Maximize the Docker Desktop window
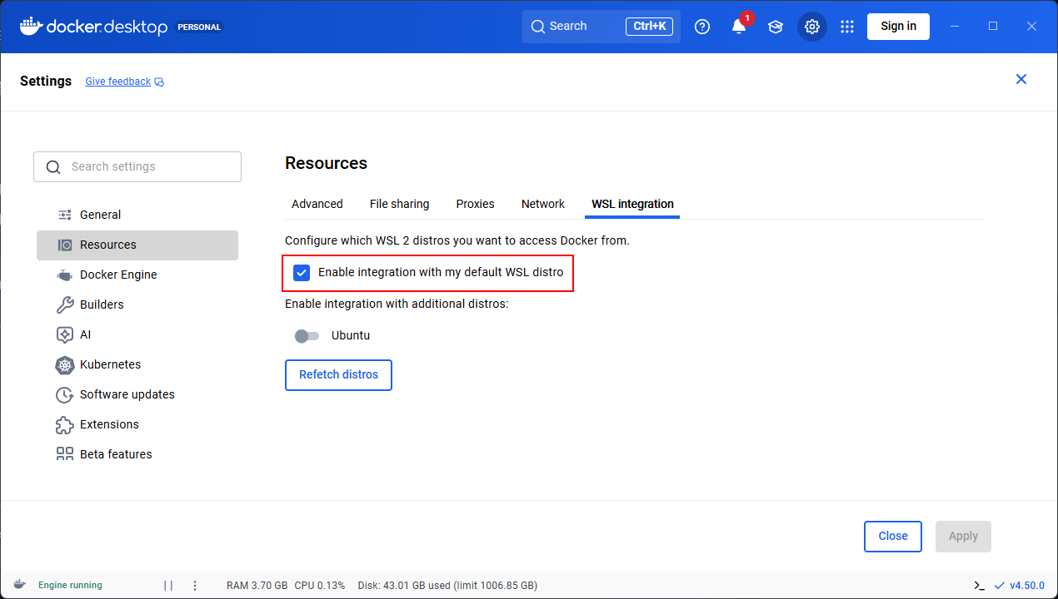Screen dimensions: 1058x599 click(993, 27)
